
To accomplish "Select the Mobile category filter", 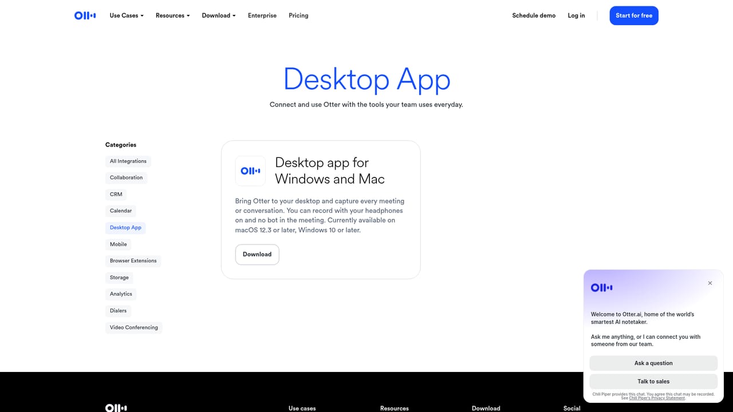I will (x=119, y=244).
